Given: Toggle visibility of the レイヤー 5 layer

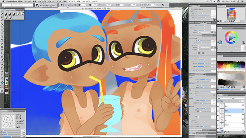Looking at the screenshot, I should (218, 116).
